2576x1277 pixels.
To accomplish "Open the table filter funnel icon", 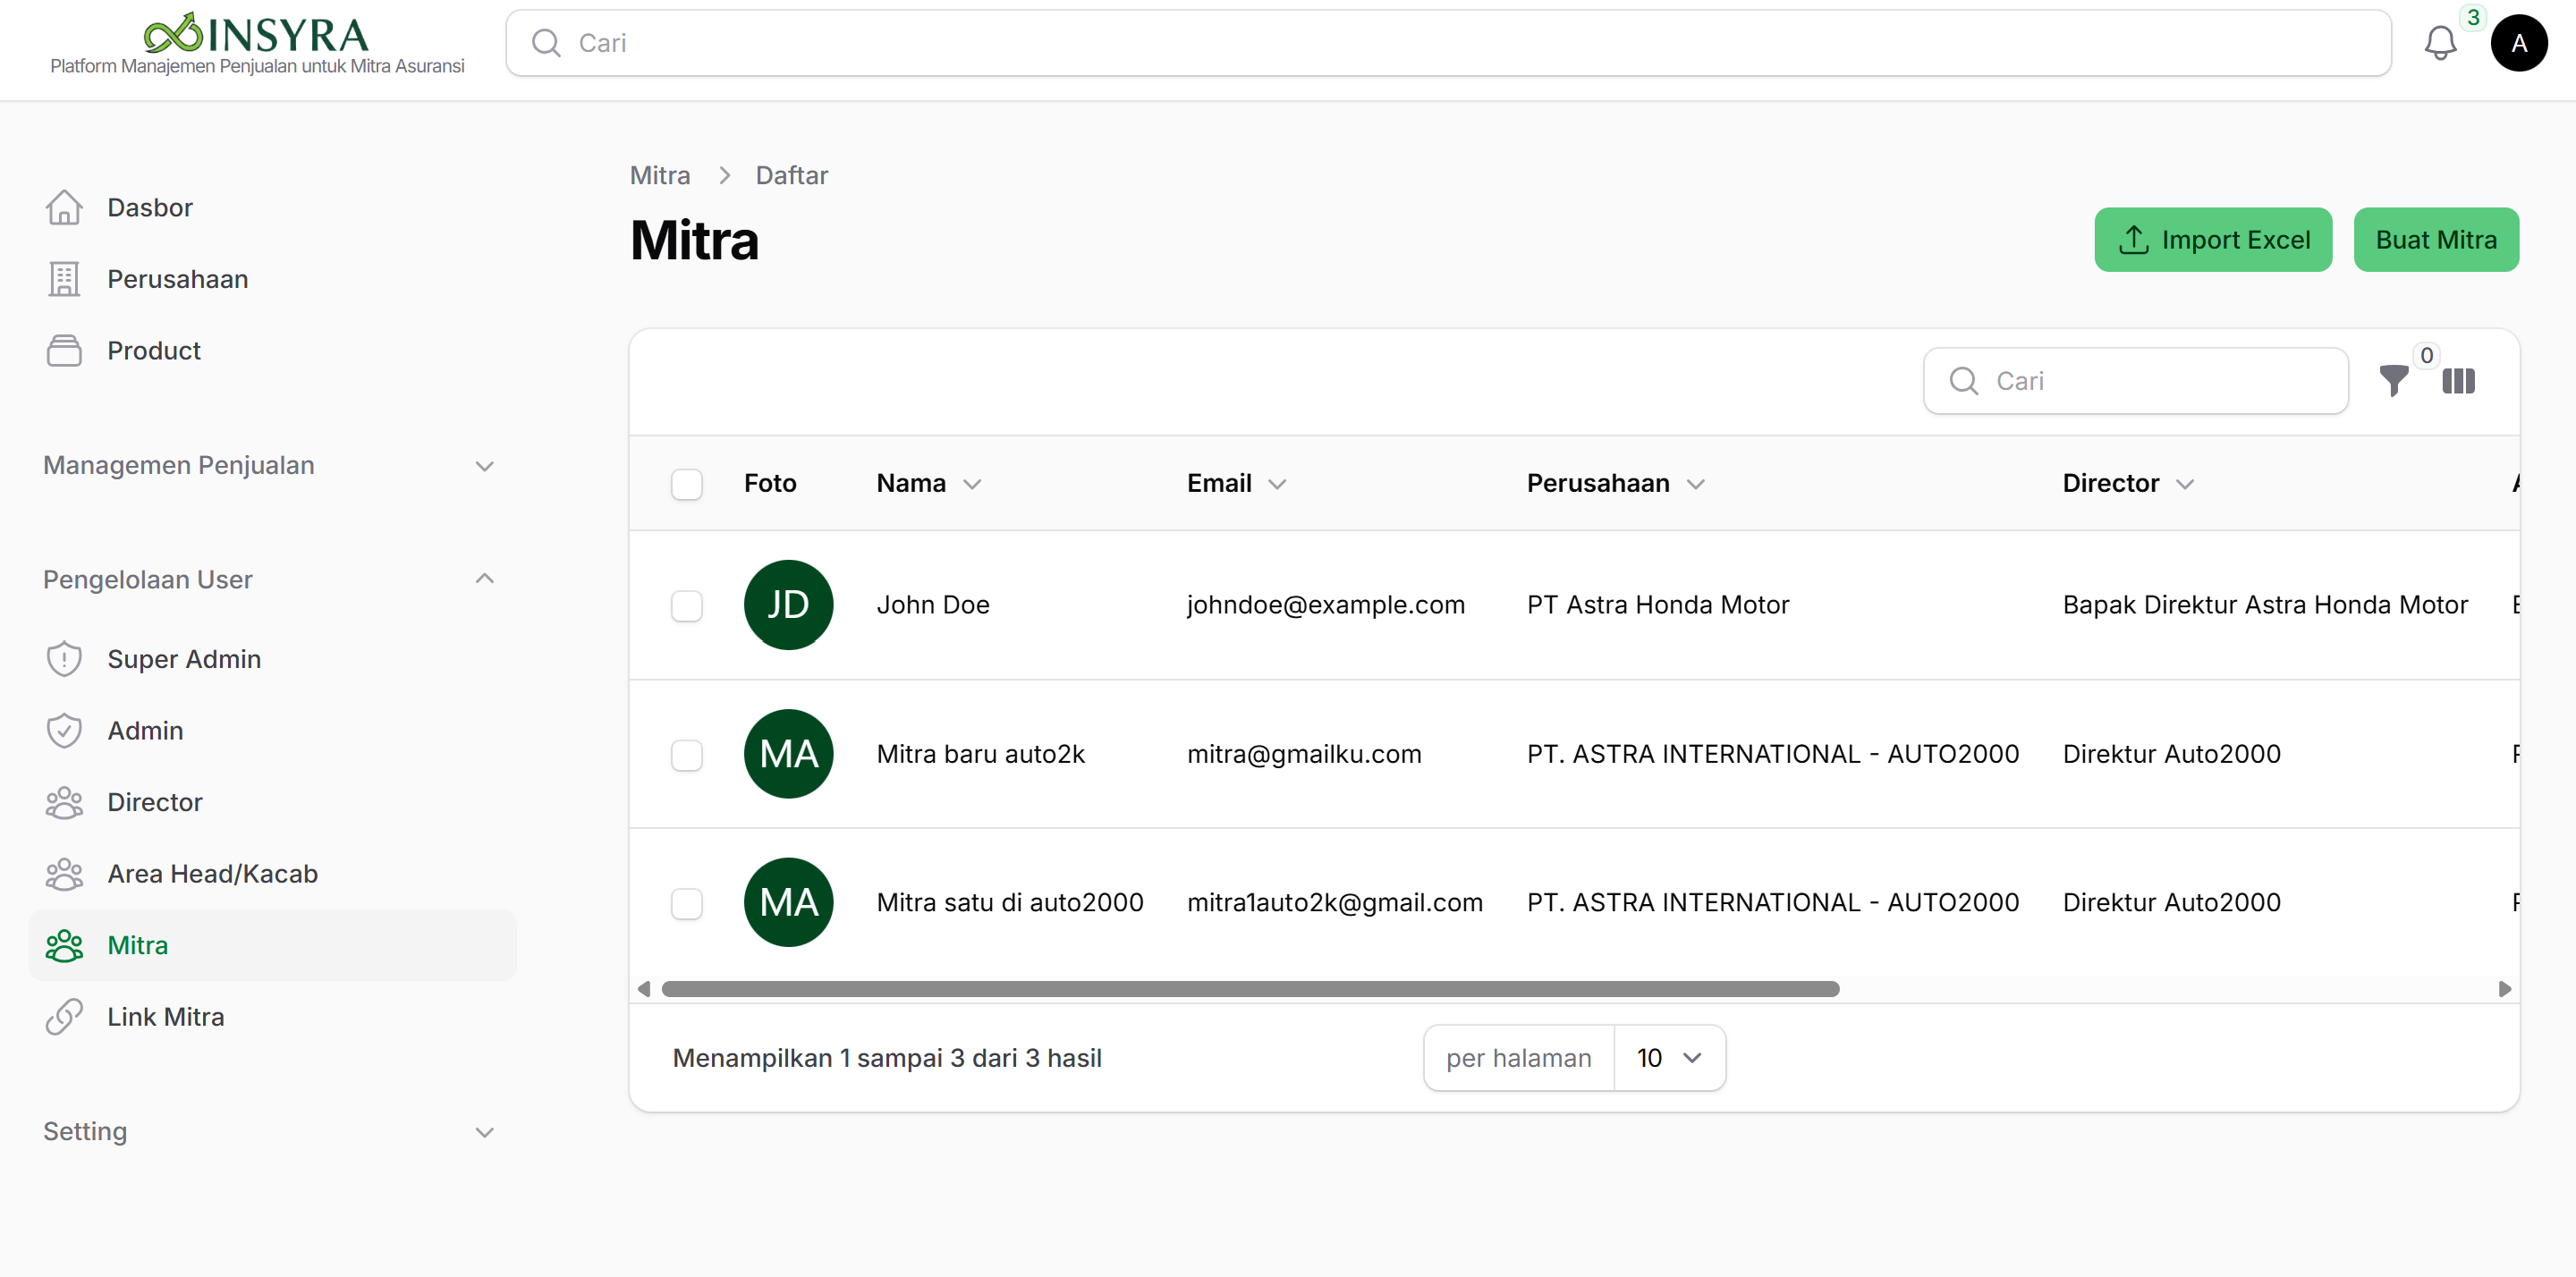I will pyautogui.click(x=2394, y=381).
